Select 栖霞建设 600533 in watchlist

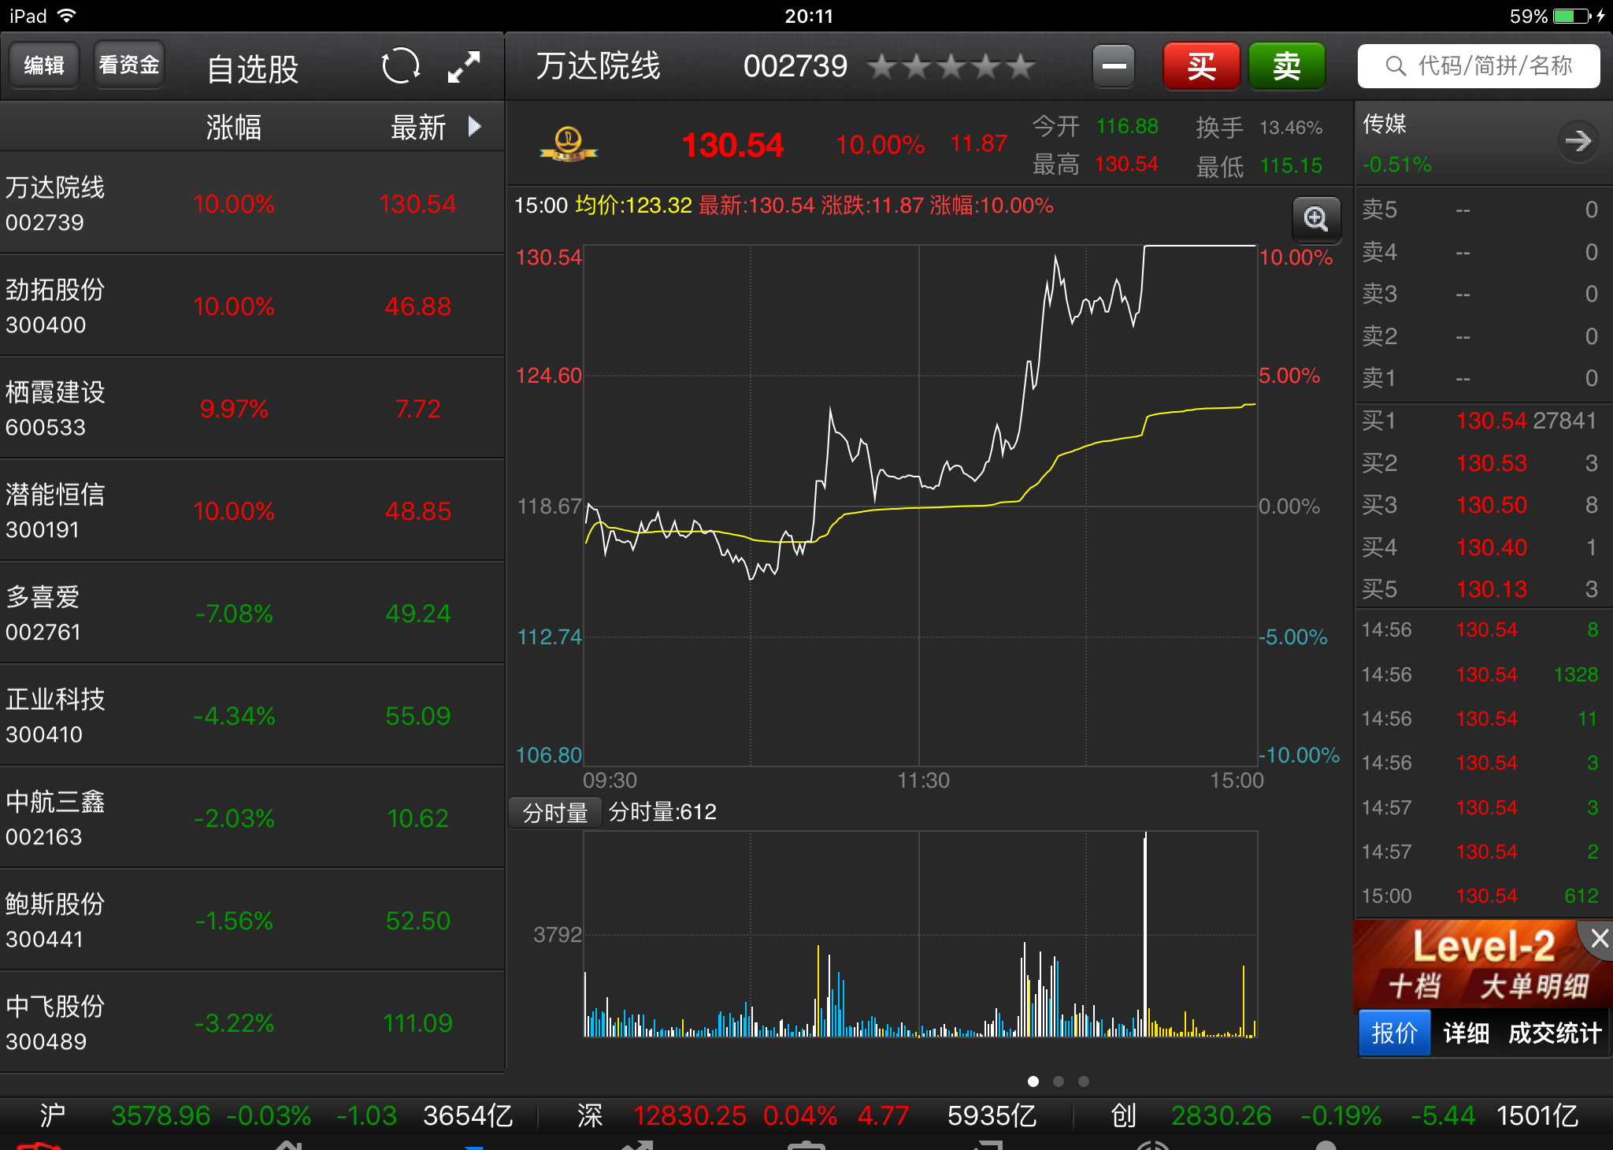coord(252,409)
